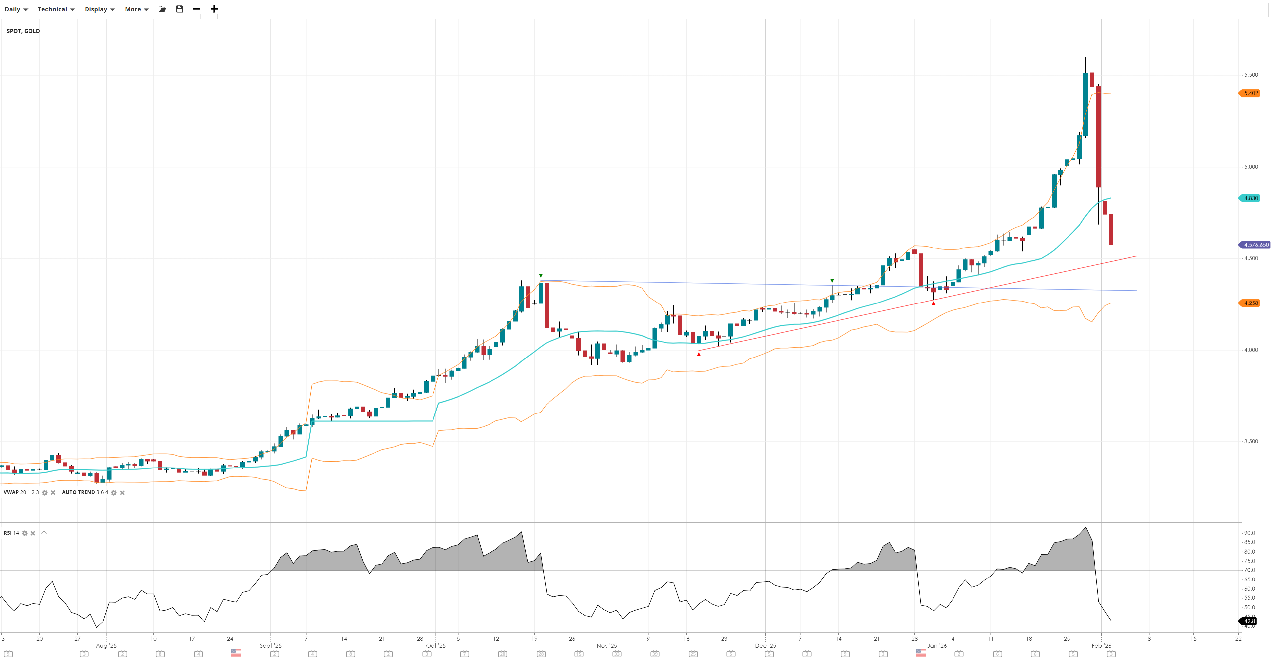Click the US flag event near Jan '26

pos(921,653)
